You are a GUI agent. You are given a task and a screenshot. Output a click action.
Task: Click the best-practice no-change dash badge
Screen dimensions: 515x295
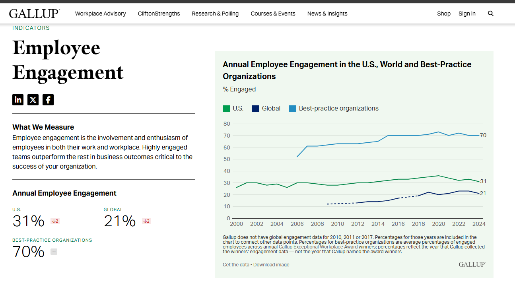point(54,252)
